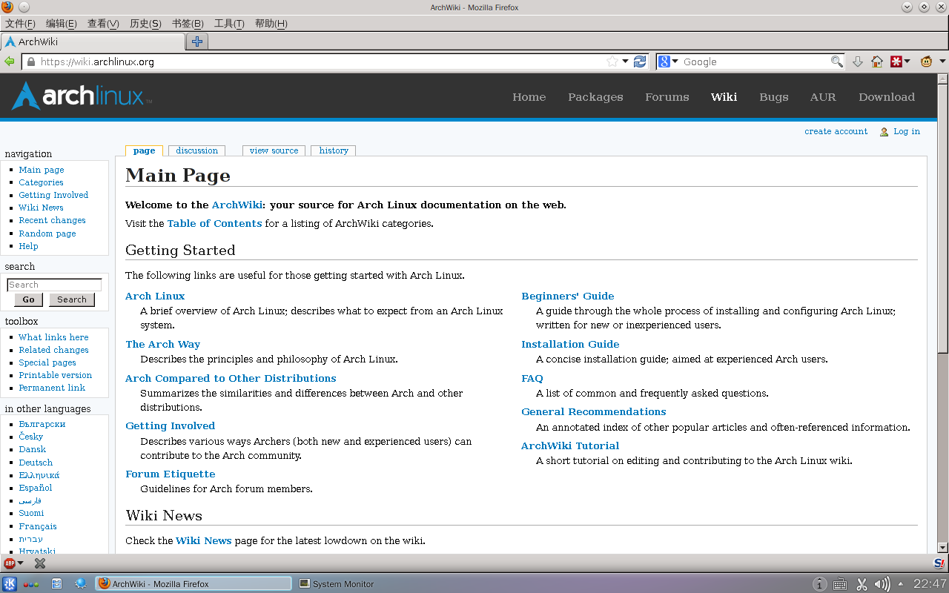Open the 书签(B) menu

187,24
